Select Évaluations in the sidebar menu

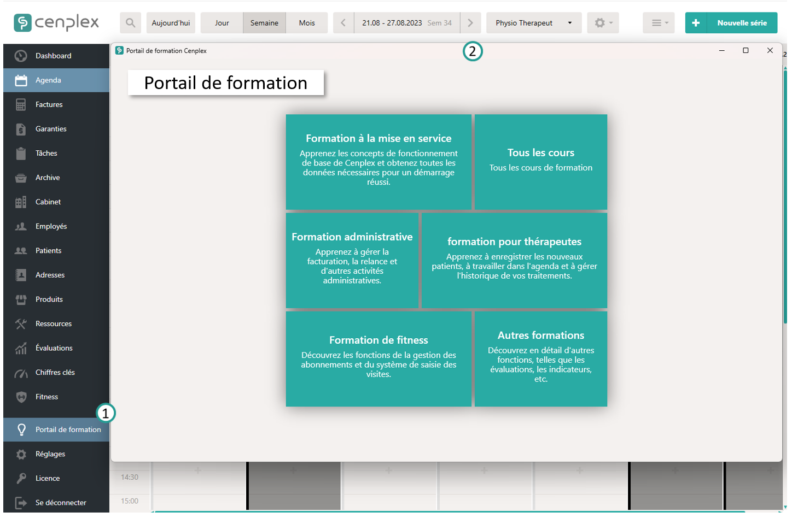pyautogui.click(x=56, y=348)
